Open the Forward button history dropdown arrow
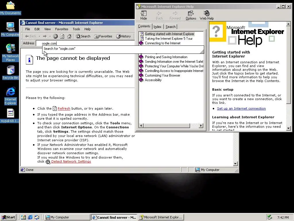 pos(50,36)
